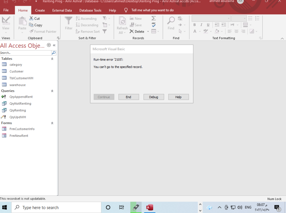Click the Format Painter brush icon
The height and width of the screenshot is (213, 286).
(31, 31)
